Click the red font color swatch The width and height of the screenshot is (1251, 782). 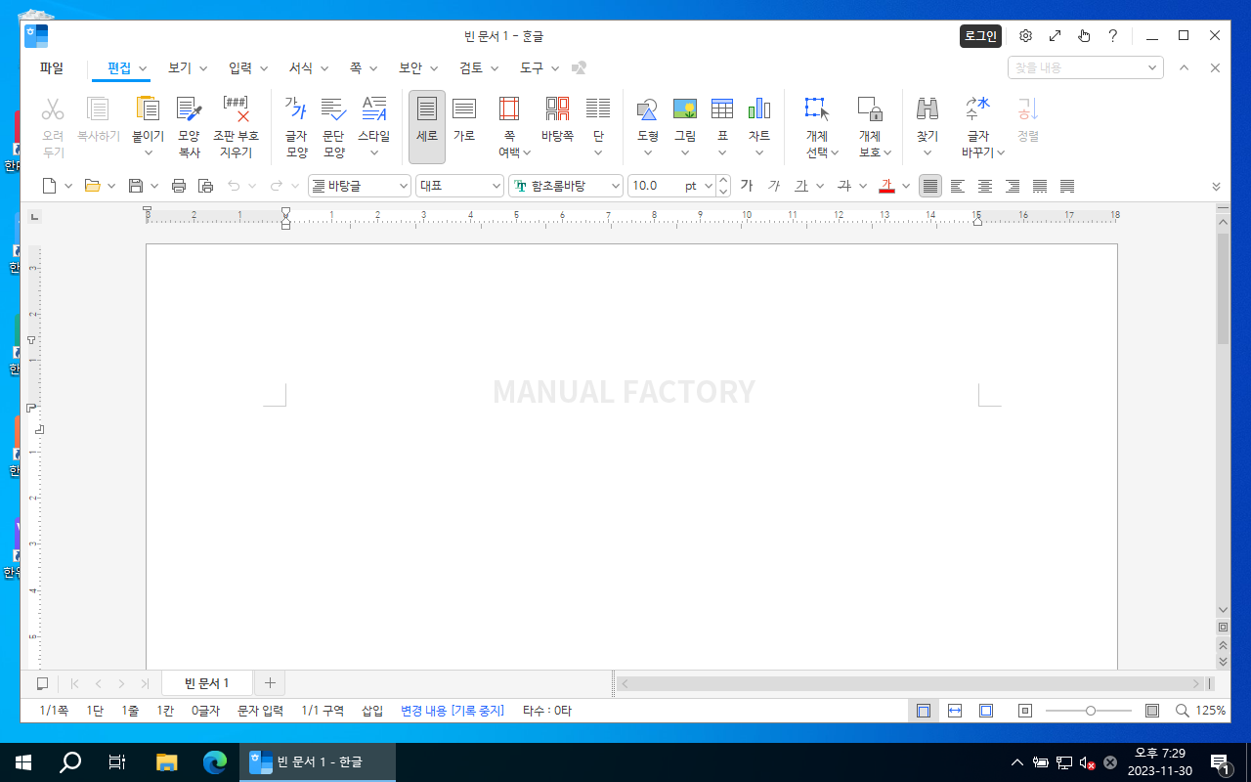(x=887, y=186)
